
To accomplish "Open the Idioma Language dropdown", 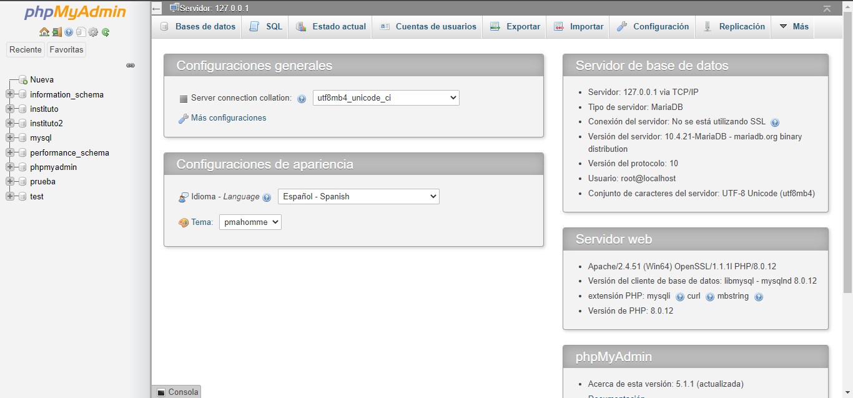I will coord(358,196).
